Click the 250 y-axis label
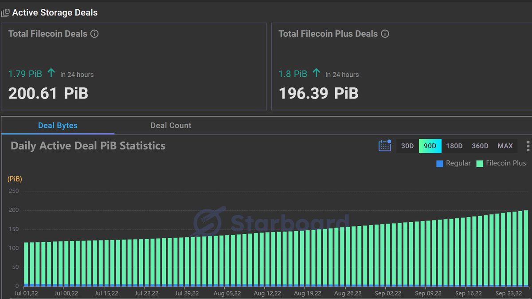Screen dimensions: 532x299 pyautogui.click(x=13, y=191)
